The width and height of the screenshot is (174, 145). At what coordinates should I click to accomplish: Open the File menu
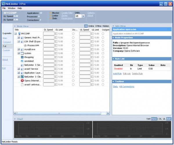coord(4,8)
